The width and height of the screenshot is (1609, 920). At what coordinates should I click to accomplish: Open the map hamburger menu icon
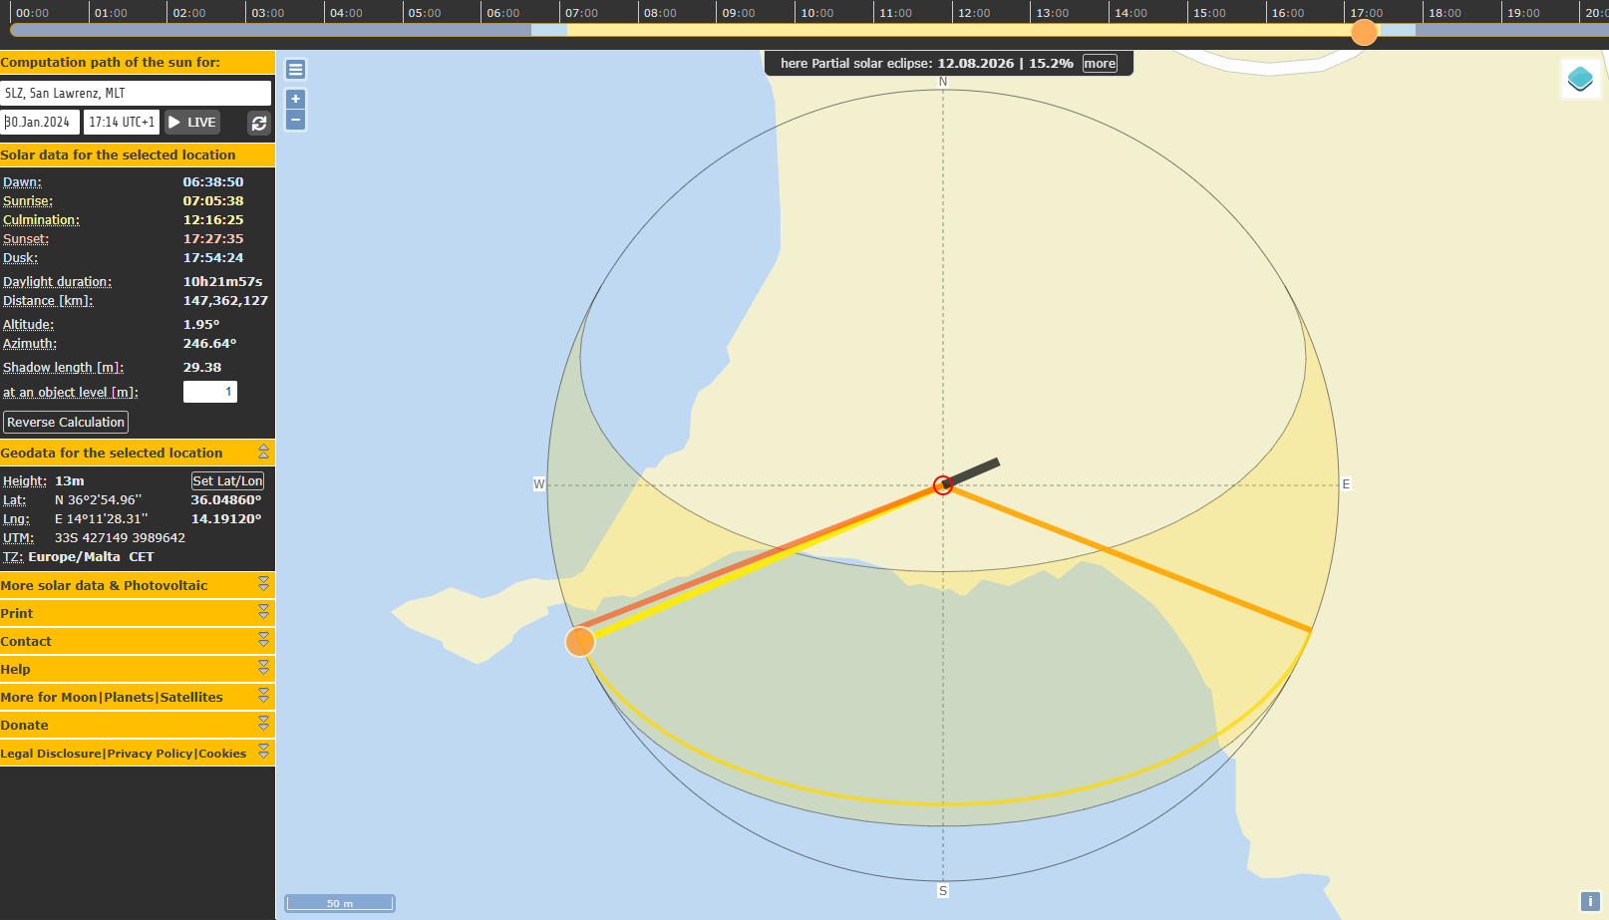[295, 70]
